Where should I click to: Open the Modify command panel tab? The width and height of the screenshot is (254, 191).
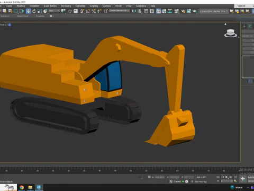250,26
